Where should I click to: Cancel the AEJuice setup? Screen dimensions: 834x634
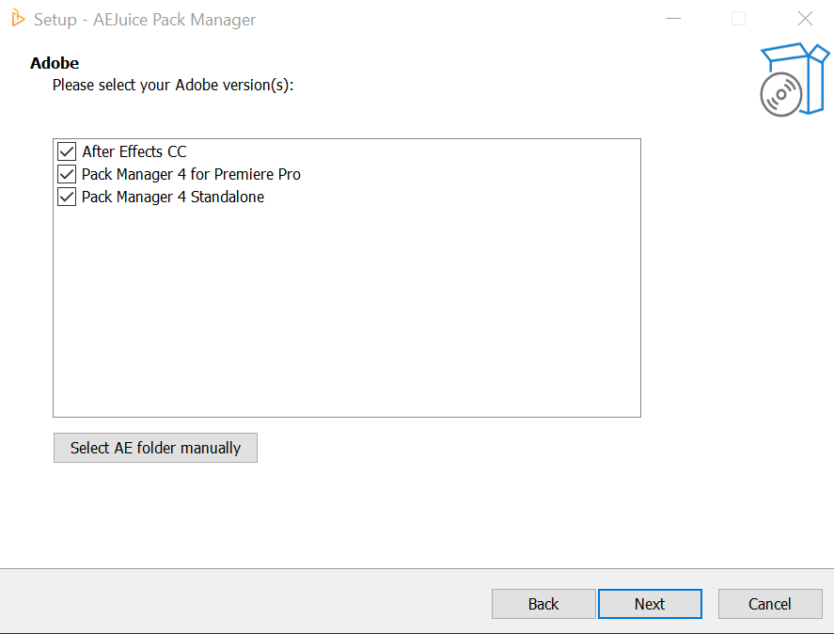(x=770, y=604)
